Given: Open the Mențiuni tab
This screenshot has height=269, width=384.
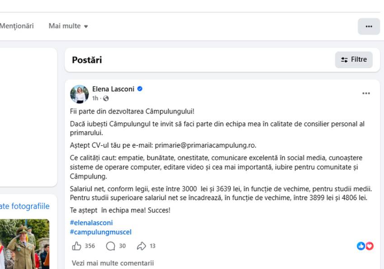Looking at the screenshot, I should point(17,26).
